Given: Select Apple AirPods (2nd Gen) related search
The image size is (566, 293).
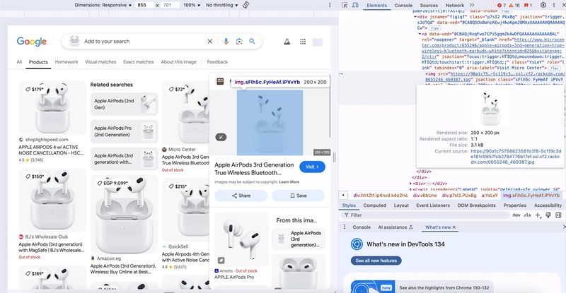Looking at the screenshot, I should click(x=125, y=104).
